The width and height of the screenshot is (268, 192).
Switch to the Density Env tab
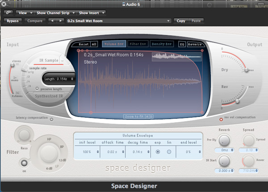click(162, 44)
